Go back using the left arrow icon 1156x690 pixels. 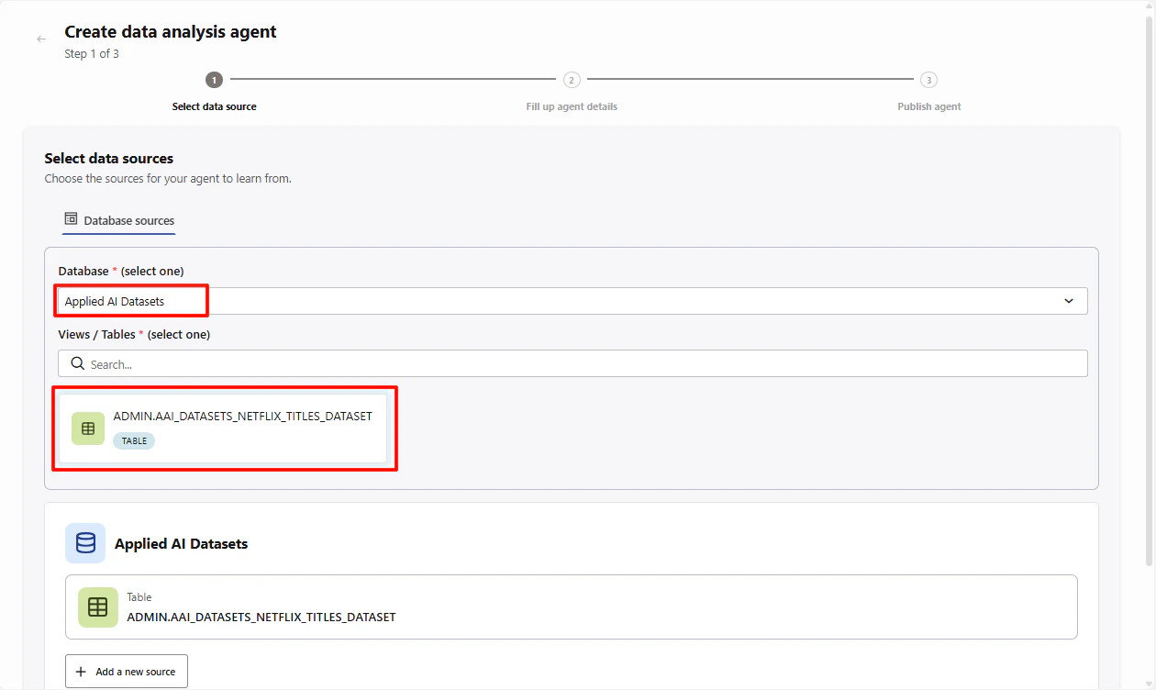coord(41,39)
